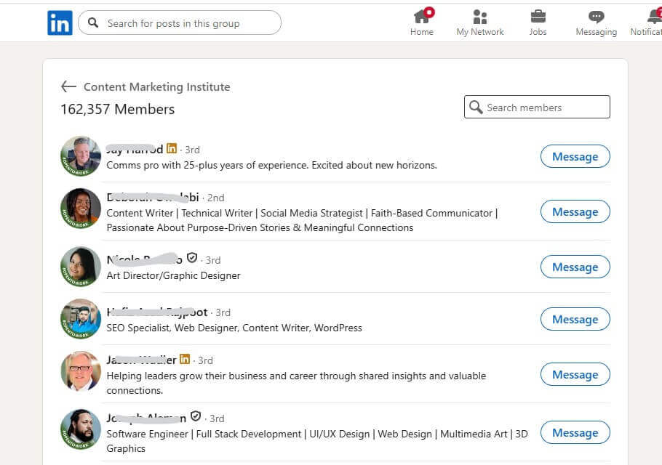Viewport: 662px width, 465px height.
Task: Open profile photo of Content Writer member
Action: (x=81, y=209)
